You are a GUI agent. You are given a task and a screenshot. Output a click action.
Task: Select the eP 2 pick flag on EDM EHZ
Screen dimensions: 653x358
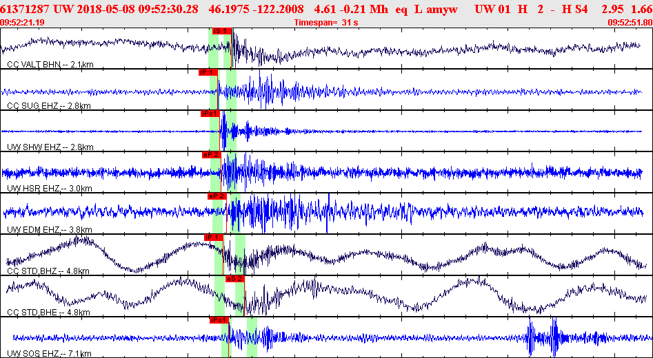click(217, 196)
